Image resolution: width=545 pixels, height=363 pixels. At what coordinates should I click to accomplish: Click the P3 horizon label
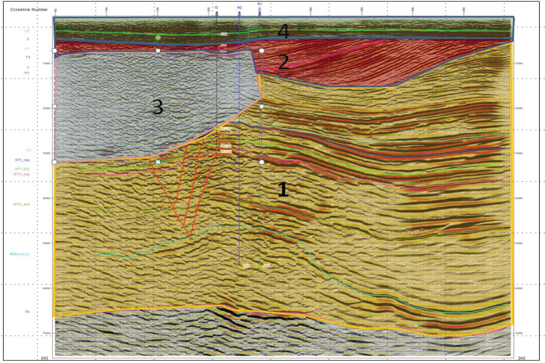coord(27,311)
